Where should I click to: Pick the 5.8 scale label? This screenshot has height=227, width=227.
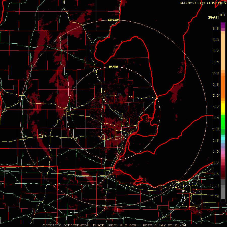coord(216,84)
